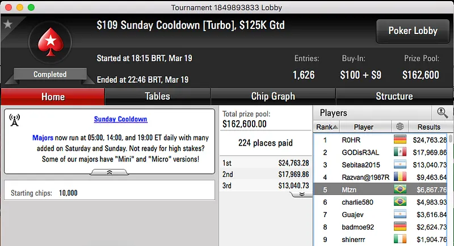Click the favorite star icon
The width and height of the screenshot is (454, 246).
[8, 24]
